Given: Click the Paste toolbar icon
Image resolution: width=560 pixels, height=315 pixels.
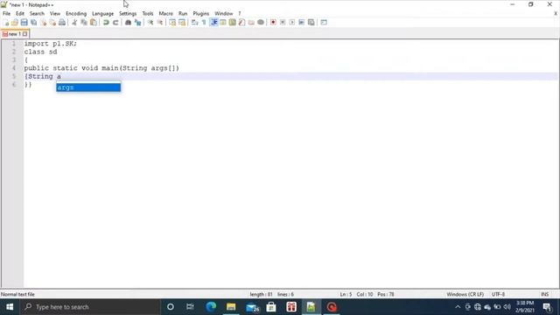Looking at the screenshot, I should tap(94, 23).
